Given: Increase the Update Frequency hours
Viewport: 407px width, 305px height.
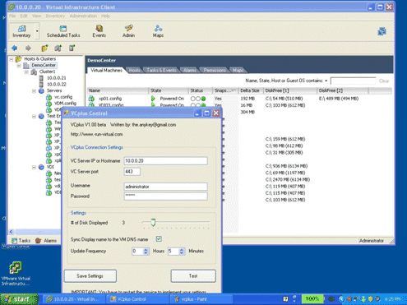Looking at the screenshot, I should (x=146, y=249).
